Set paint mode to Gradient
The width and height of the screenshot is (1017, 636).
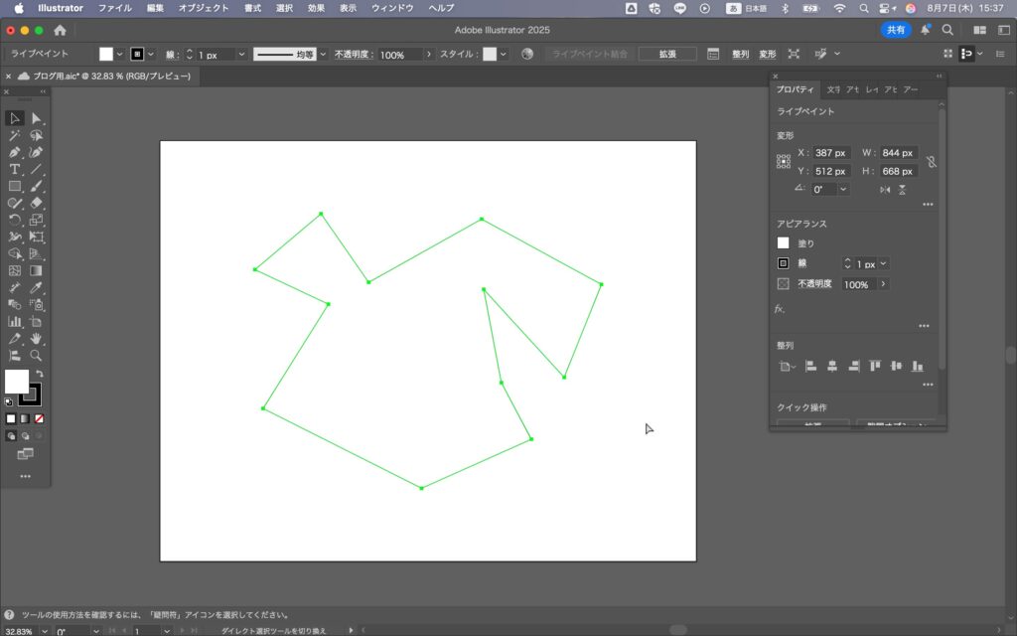coord(25,418)
